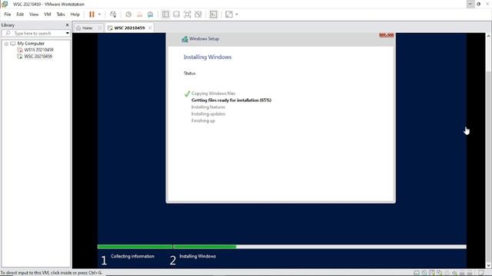The width and height of the screenshot is (492, 276).
Task: Toggle the show library sidebar layout icon
Action: (x=165, y=15)
